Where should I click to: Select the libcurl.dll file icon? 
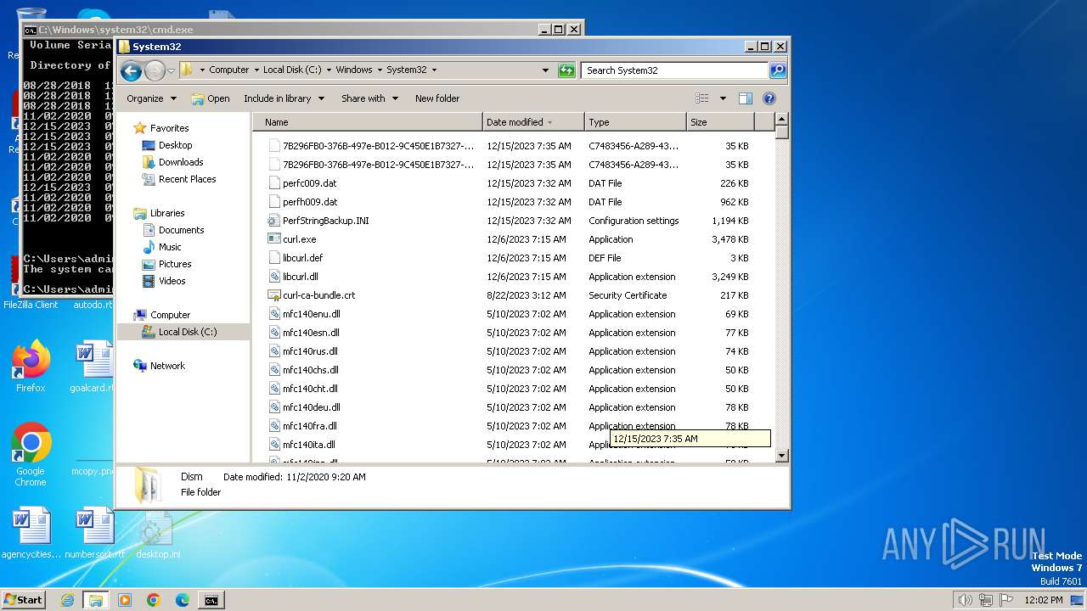(x=274, y=277)
